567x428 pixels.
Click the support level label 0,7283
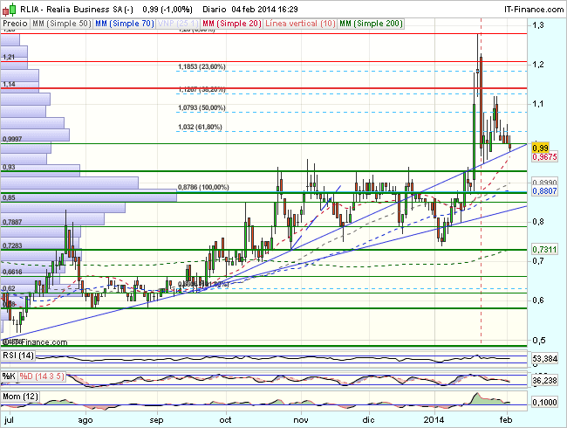tap(12, 245)
